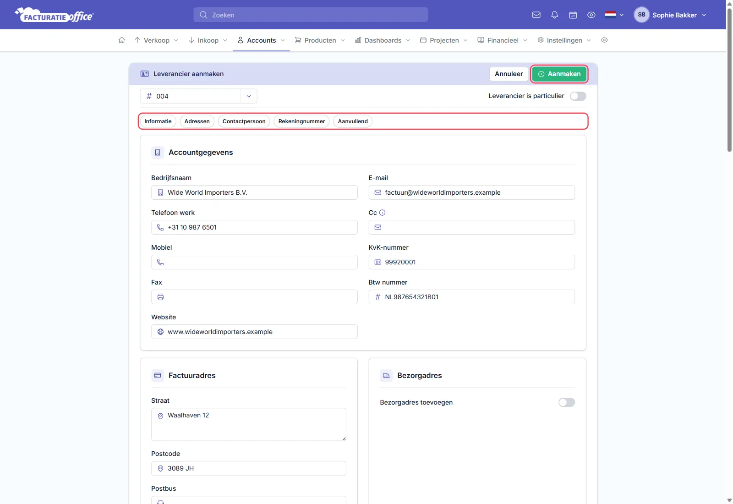The image size is (733, 504).
Task: Click the Straat textarea Waalhaven 12
Action: [x=249, y=425]
